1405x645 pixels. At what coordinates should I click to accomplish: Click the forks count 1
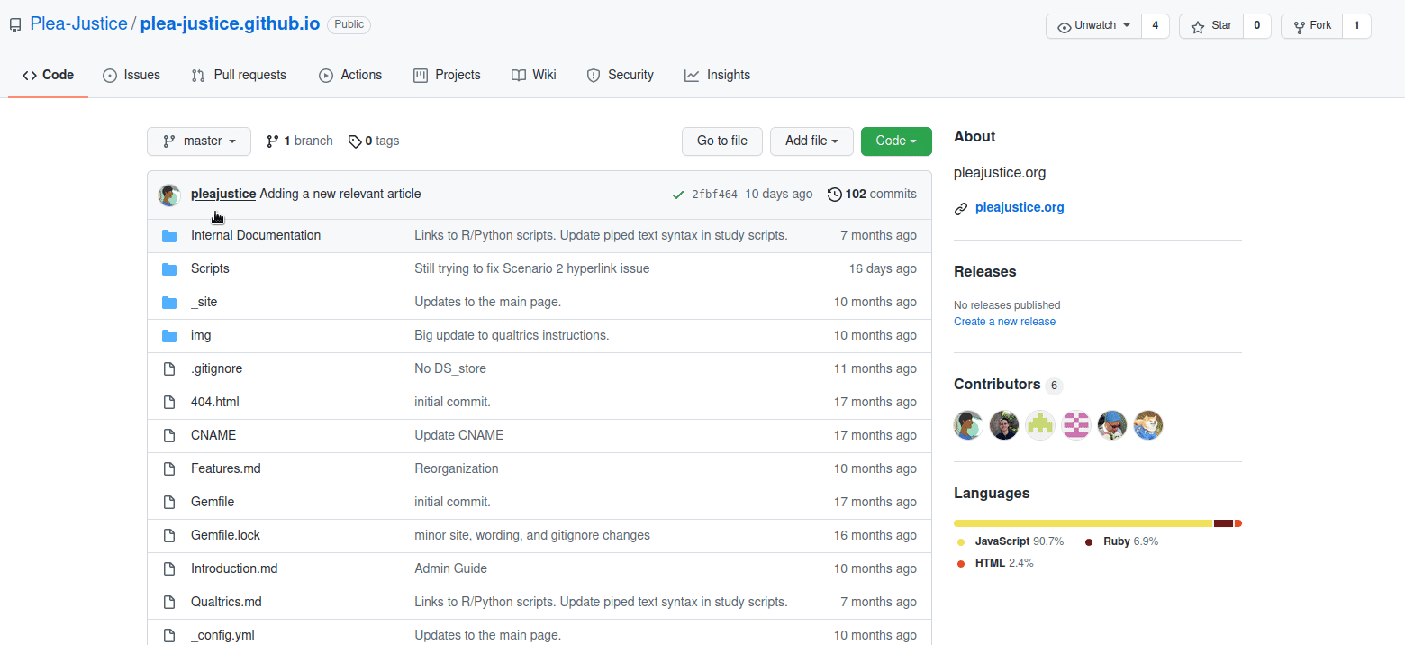(x=1356, y=26)
